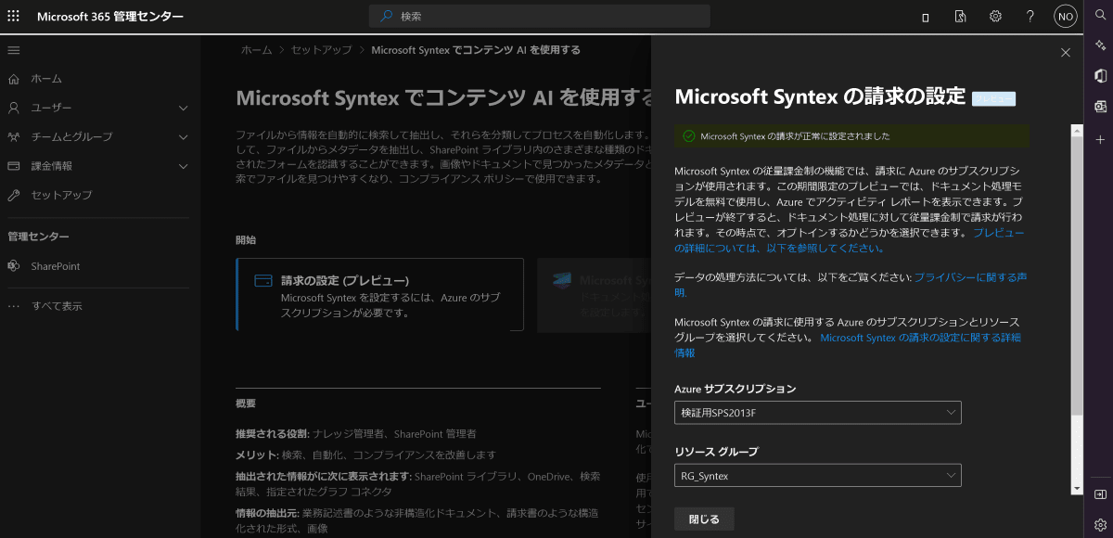Viewport: 1113px width, 538px height.
Task: Open the document icon in the header
Action: (960, 17)
